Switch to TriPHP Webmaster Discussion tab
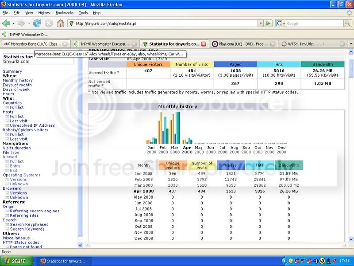The height and width of the screenshot is (266, 354). tap(104, 44)
